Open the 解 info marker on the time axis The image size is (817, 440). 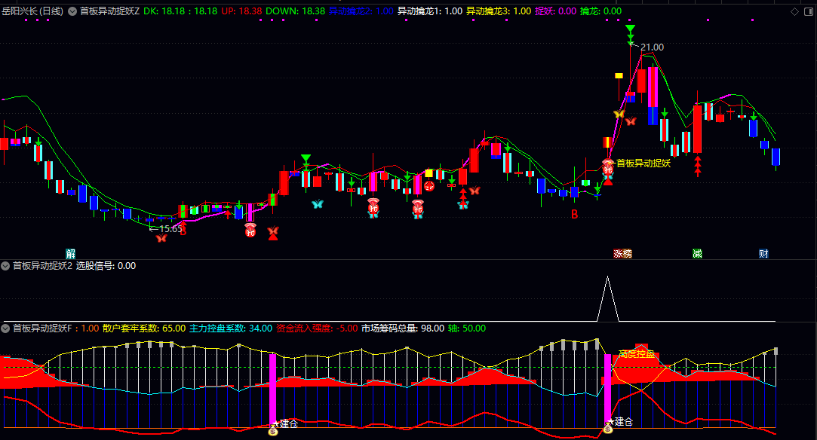point(71,253)
